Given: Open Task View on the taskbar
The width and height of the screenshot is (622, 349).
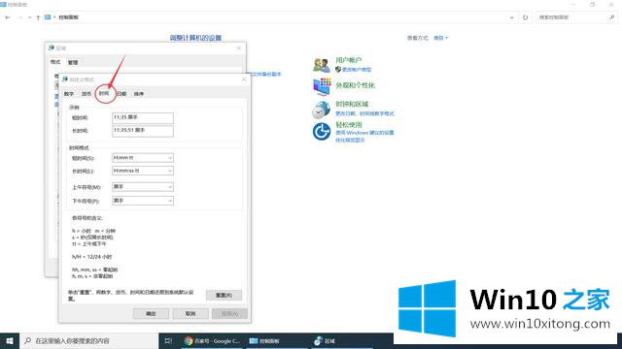Looking at the screenshot, I should (x=168, y=340).
